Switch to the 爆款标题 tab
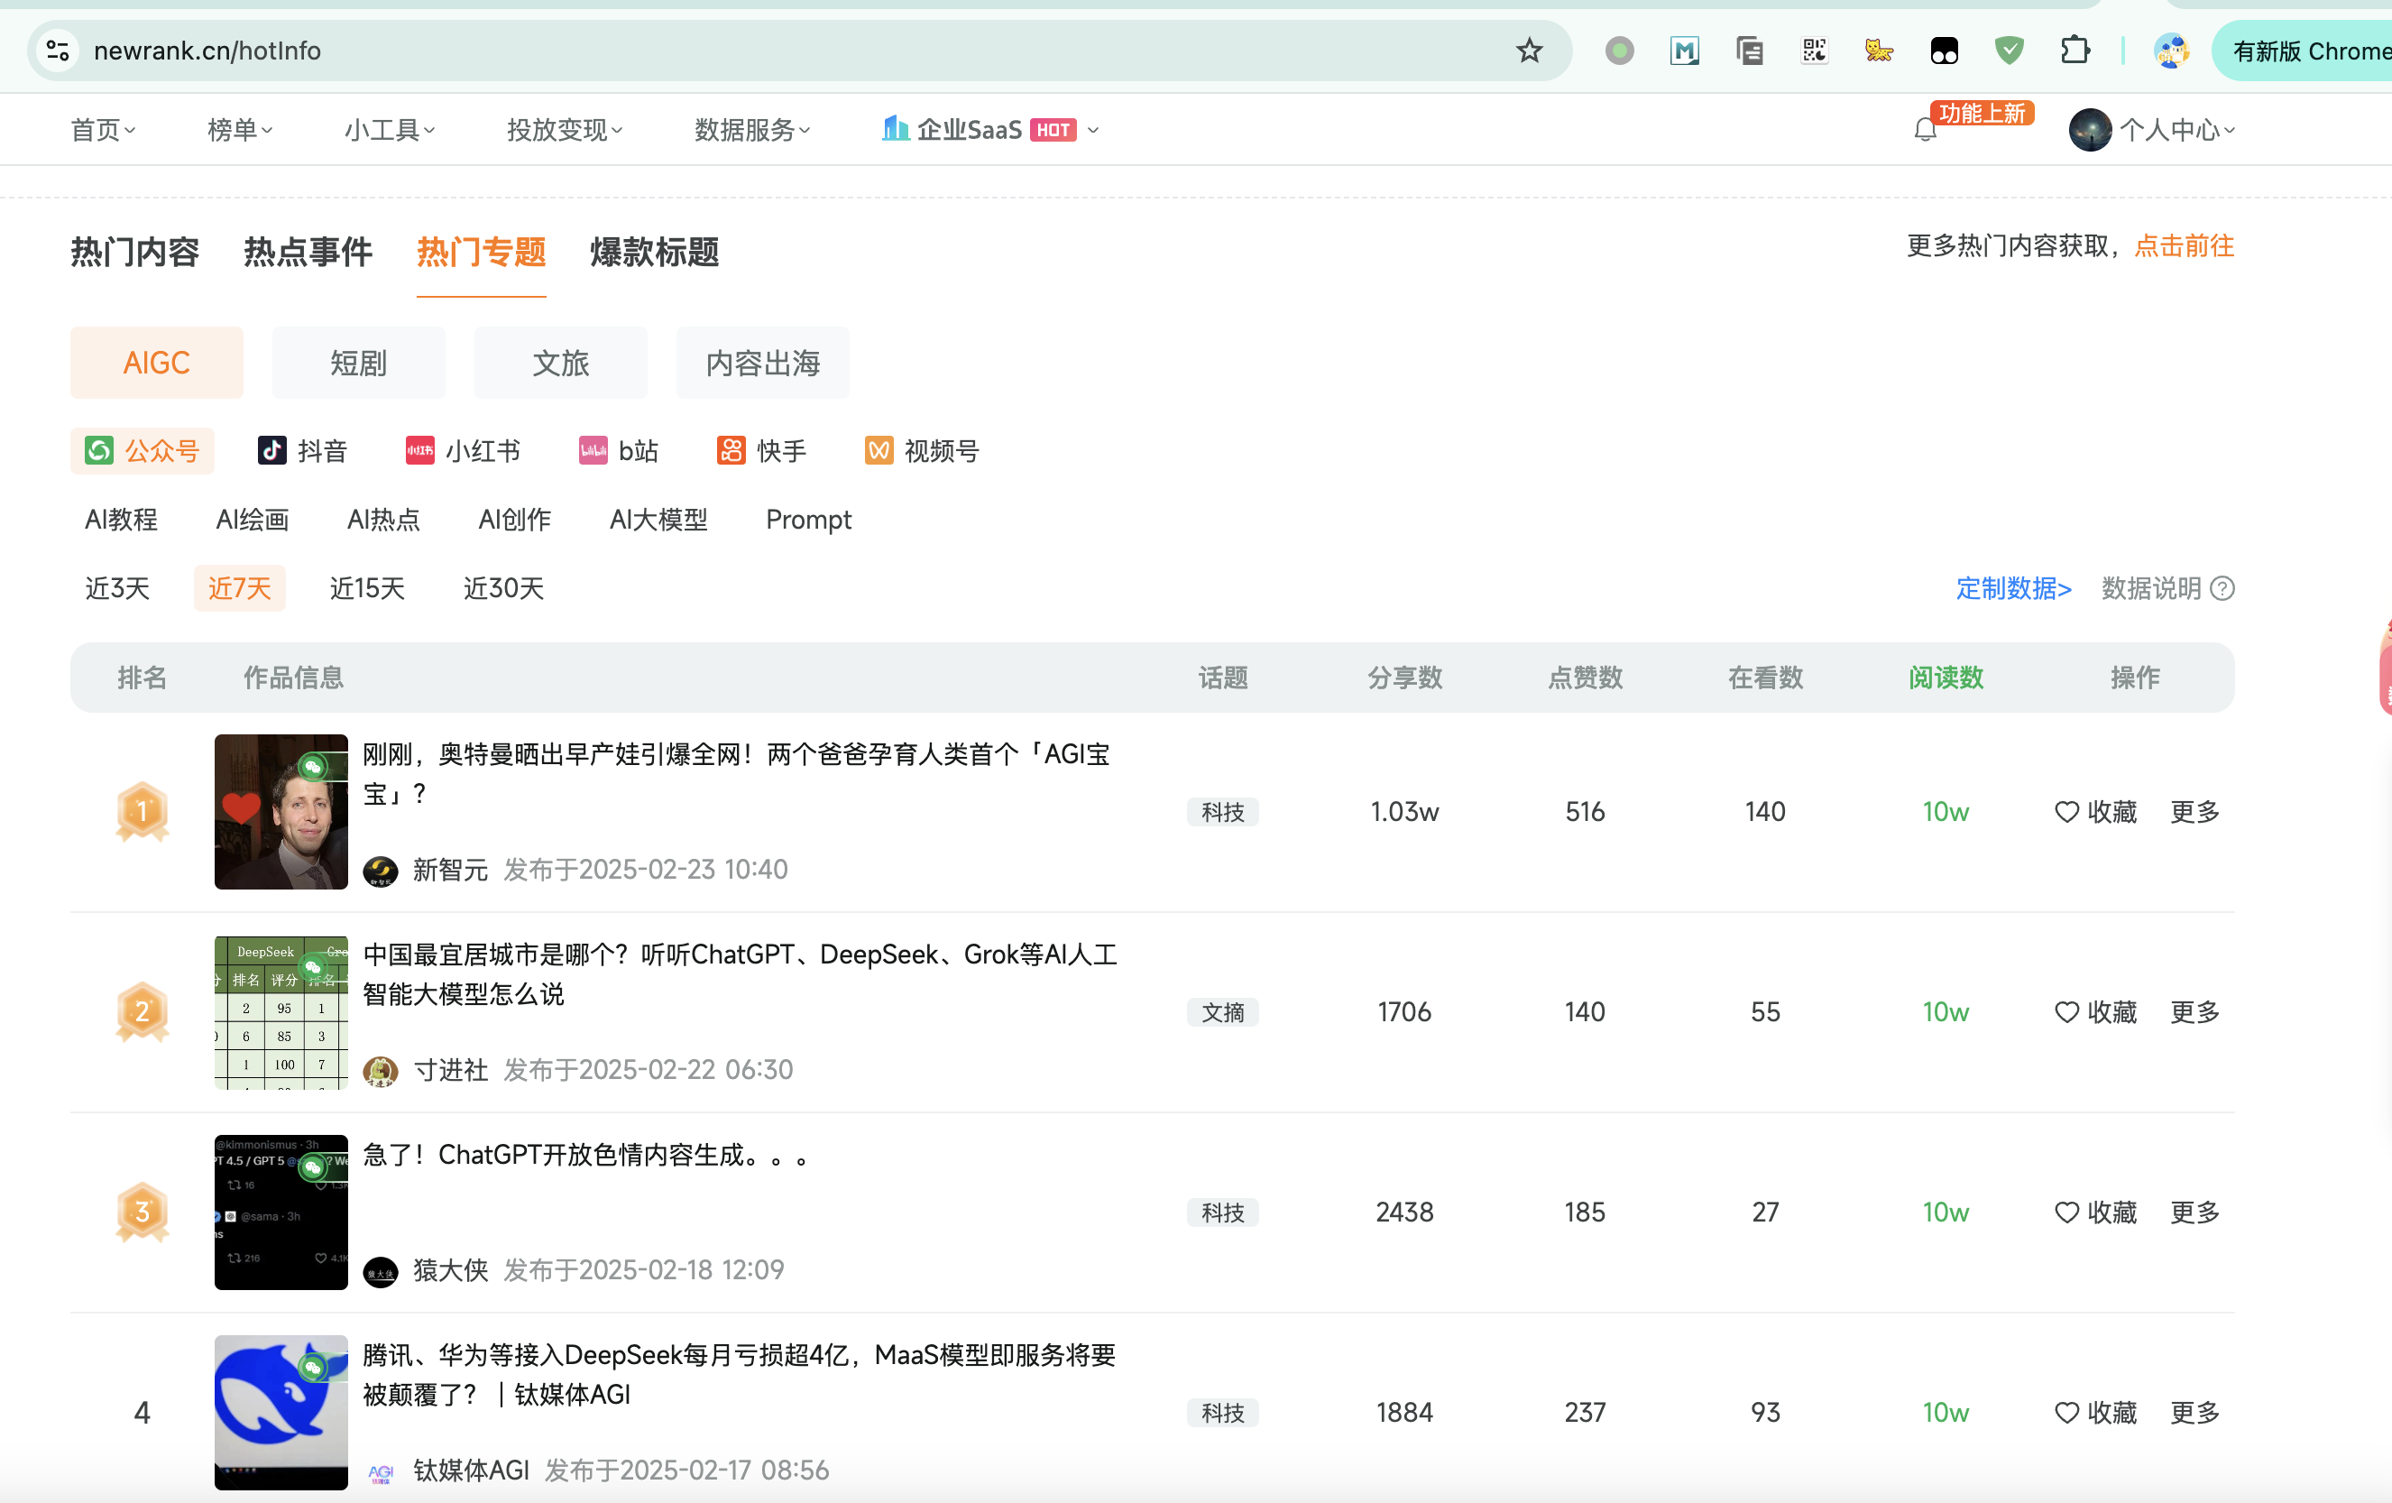 pos(654,253)
